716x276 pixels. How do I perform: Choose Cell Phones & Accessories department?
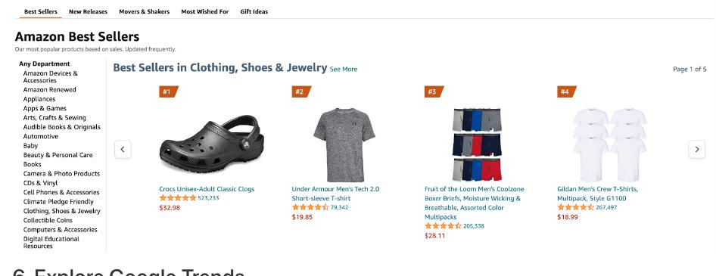61,192
